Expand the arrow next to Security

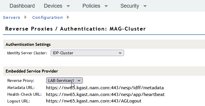145,6
